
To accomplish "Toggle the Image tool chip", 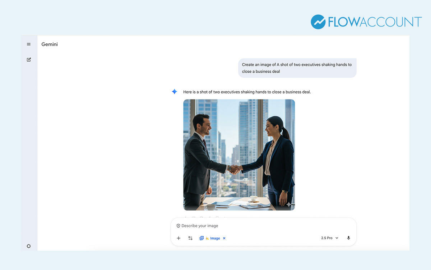I will point(213,238).
